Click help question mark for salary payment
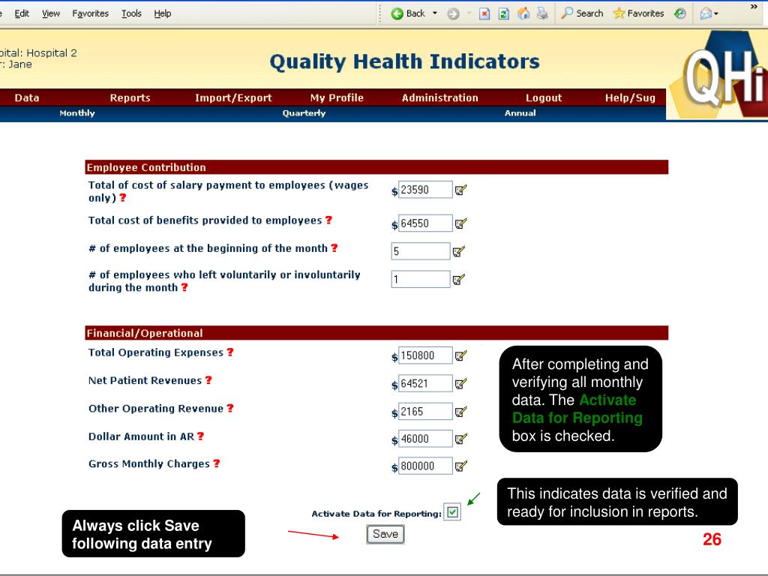768x576 pixels. pyautogui.click(x=123, y=197)
